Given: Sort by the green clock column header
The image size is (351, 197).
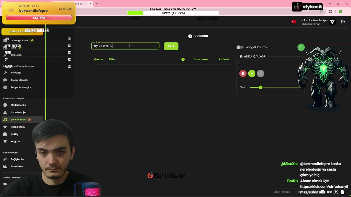Looking at the screenshot, I should [183, 59].
